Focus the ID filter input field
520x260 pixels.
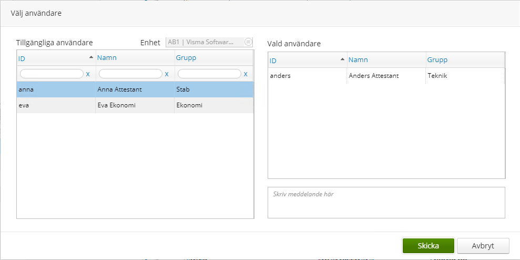pos(52,74)
